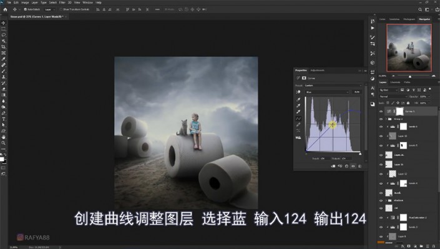Enable the Auto-Select checkbox
Viewport: 440px width, 249px height.
[25, 9]
